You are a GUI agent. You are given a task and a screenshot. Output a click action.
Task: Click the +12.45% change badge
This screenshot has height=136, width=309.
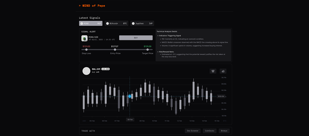tap(106, 69)
